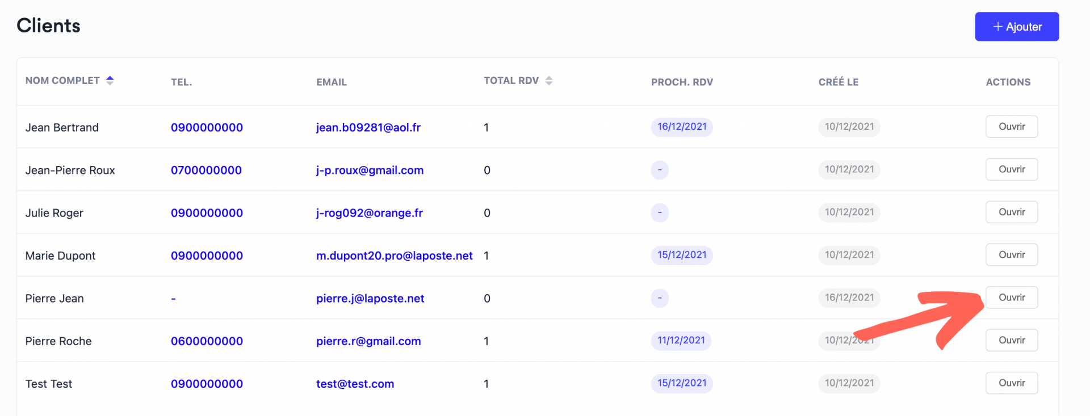Click phone number 0700000000
Screen dimensions: 1090x416
point(206,170)
